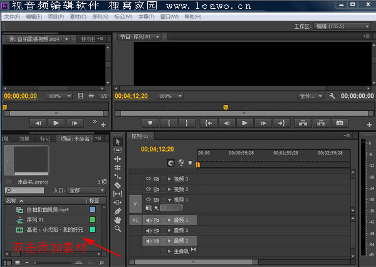The image size is (376, 267).
Task: Click the Export Frame camera icon
Action: [340, 123]
